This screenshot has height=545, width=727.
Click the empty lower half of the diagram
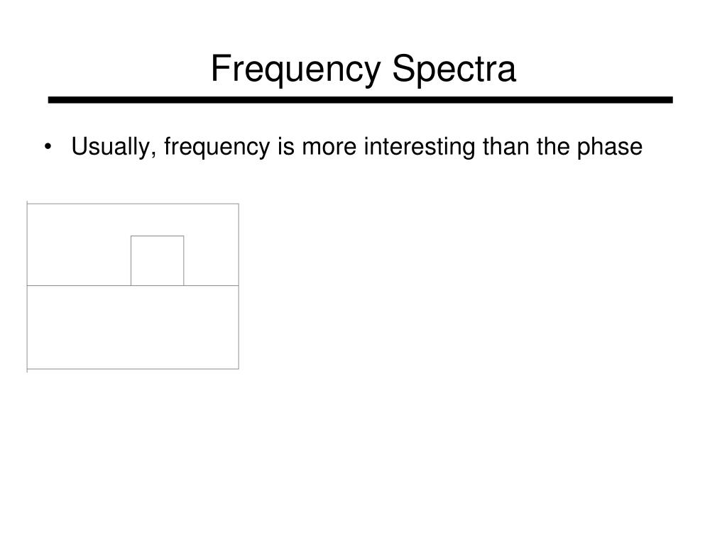[133, 327]
